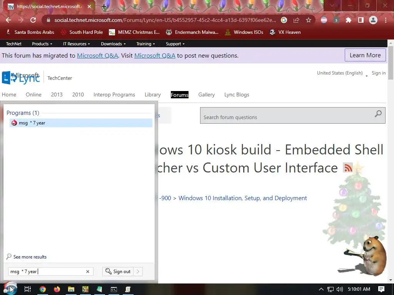394x295 pixels.
Task: Open MEMZ Christmas bookmark
Action: click(x=134, y=32)
